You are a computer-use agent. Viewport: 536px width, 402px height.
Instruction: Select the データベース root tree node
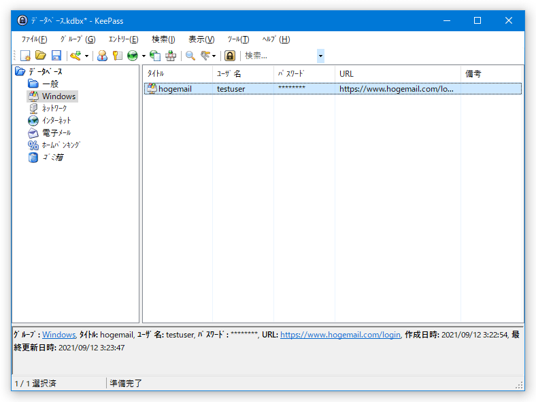(x=46, y=72)
